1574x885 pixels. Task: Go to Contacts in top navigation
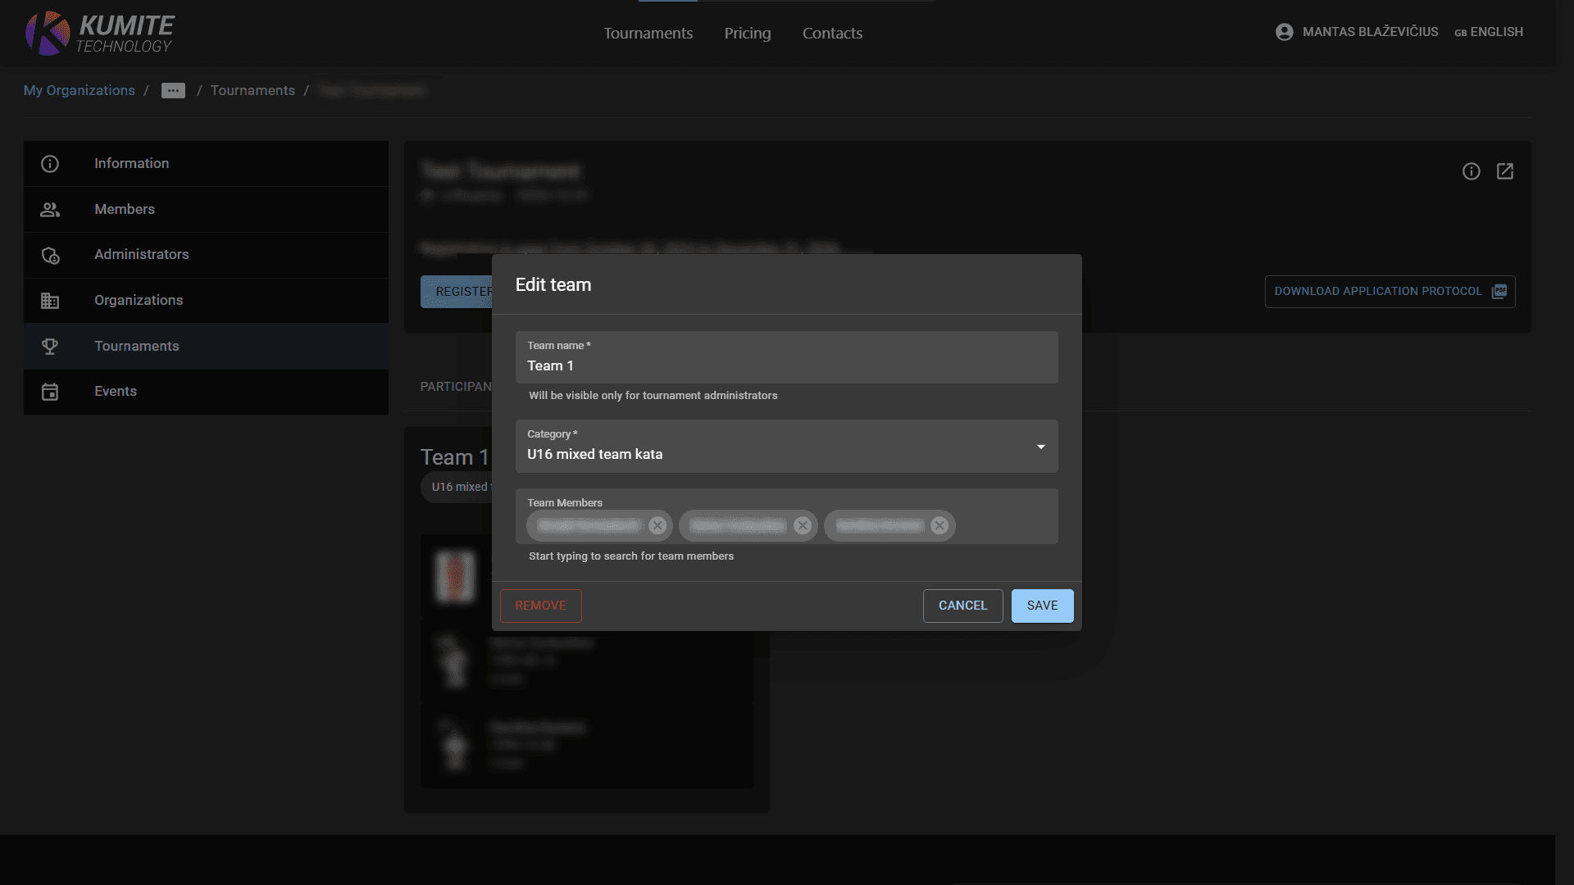pyautogui.click(x=831, y=34)
